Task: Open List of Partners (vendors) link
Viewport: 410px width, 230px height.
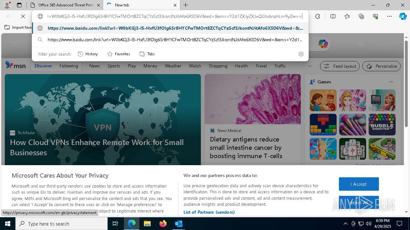Action: click(x=209, y=212)
